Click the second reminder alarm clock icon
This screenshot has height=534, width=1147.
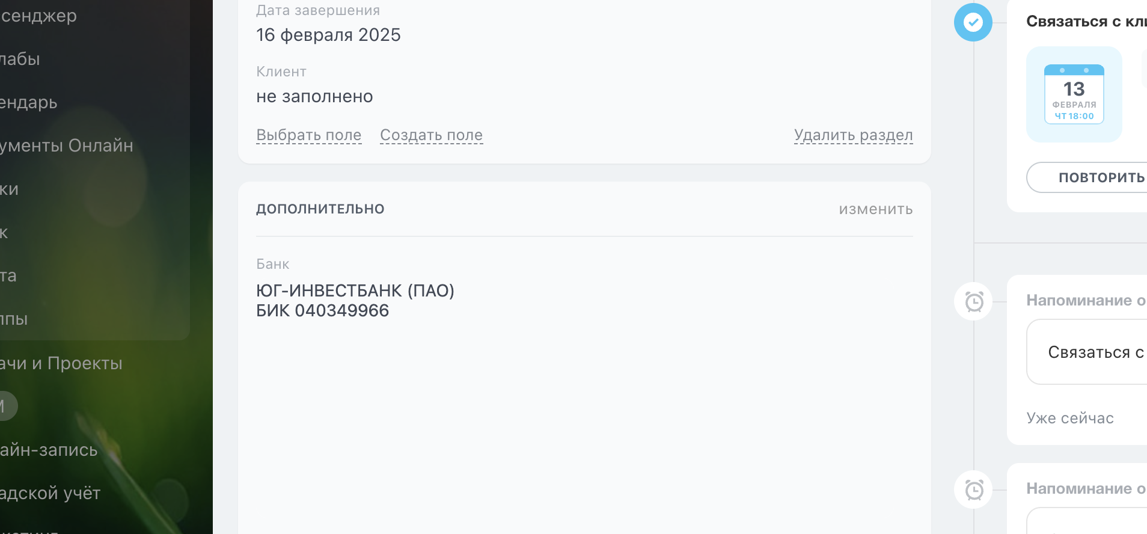973,489
